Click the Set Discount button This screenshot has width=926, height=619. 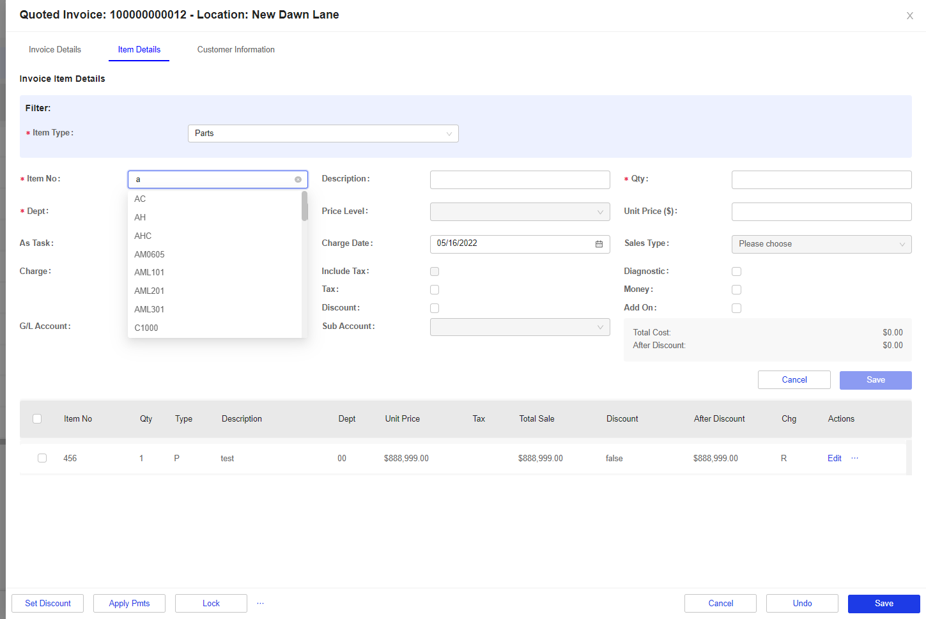tap(47, 603)
